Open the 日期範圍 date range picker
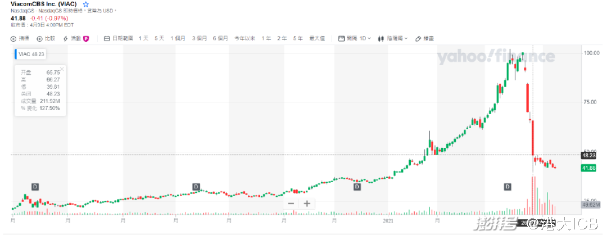 (x=119, y=38)
